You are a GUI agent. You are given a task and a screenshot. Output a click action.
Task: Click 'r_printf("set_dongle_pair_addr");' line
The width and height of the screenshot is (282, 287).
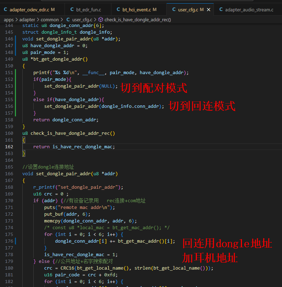tap(78, 187)
